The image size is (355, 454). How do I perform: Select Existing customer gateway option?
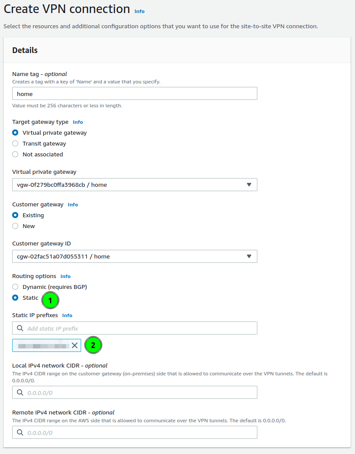click(x=16, y=215)
